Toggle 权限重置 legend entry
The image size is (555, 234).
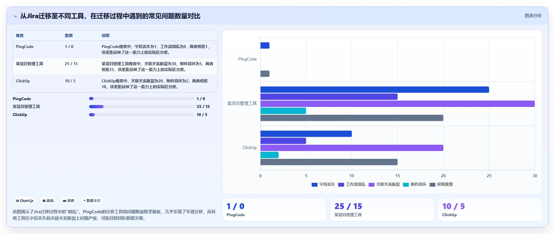[x=441, y=184]
